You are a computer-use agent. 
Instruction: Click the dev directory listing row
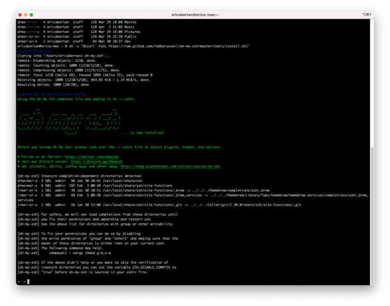(x=74, y=42)
